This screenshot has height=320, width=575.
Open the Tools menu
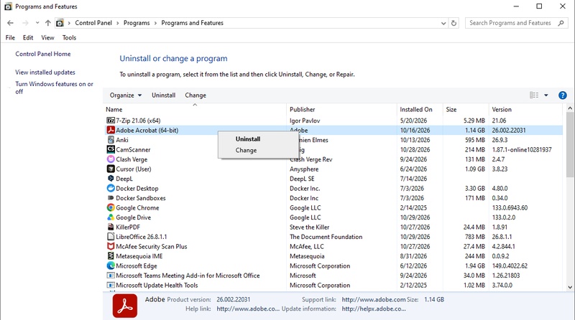(x=69, y=38)
